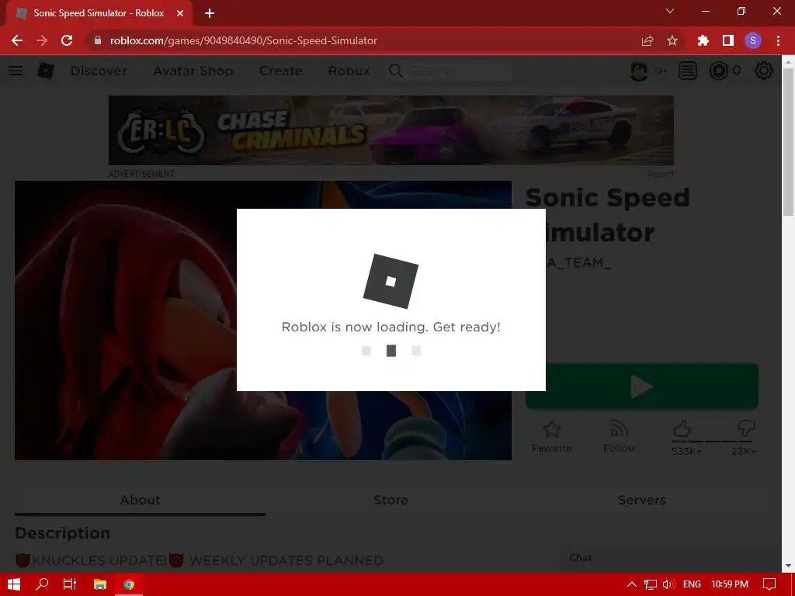Viewport: 795px width, 596px height.
Task: Click the Robux balance icon
Action: pos(718,71)
